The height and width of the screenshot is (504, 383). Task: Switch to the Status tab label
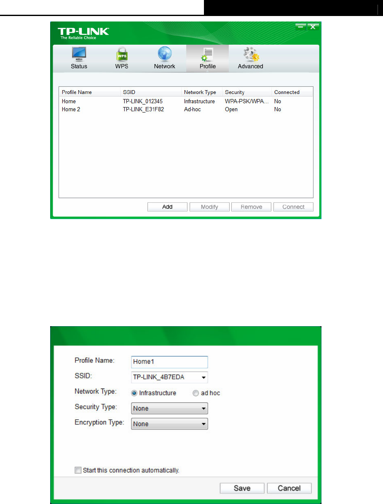[79, 66]
